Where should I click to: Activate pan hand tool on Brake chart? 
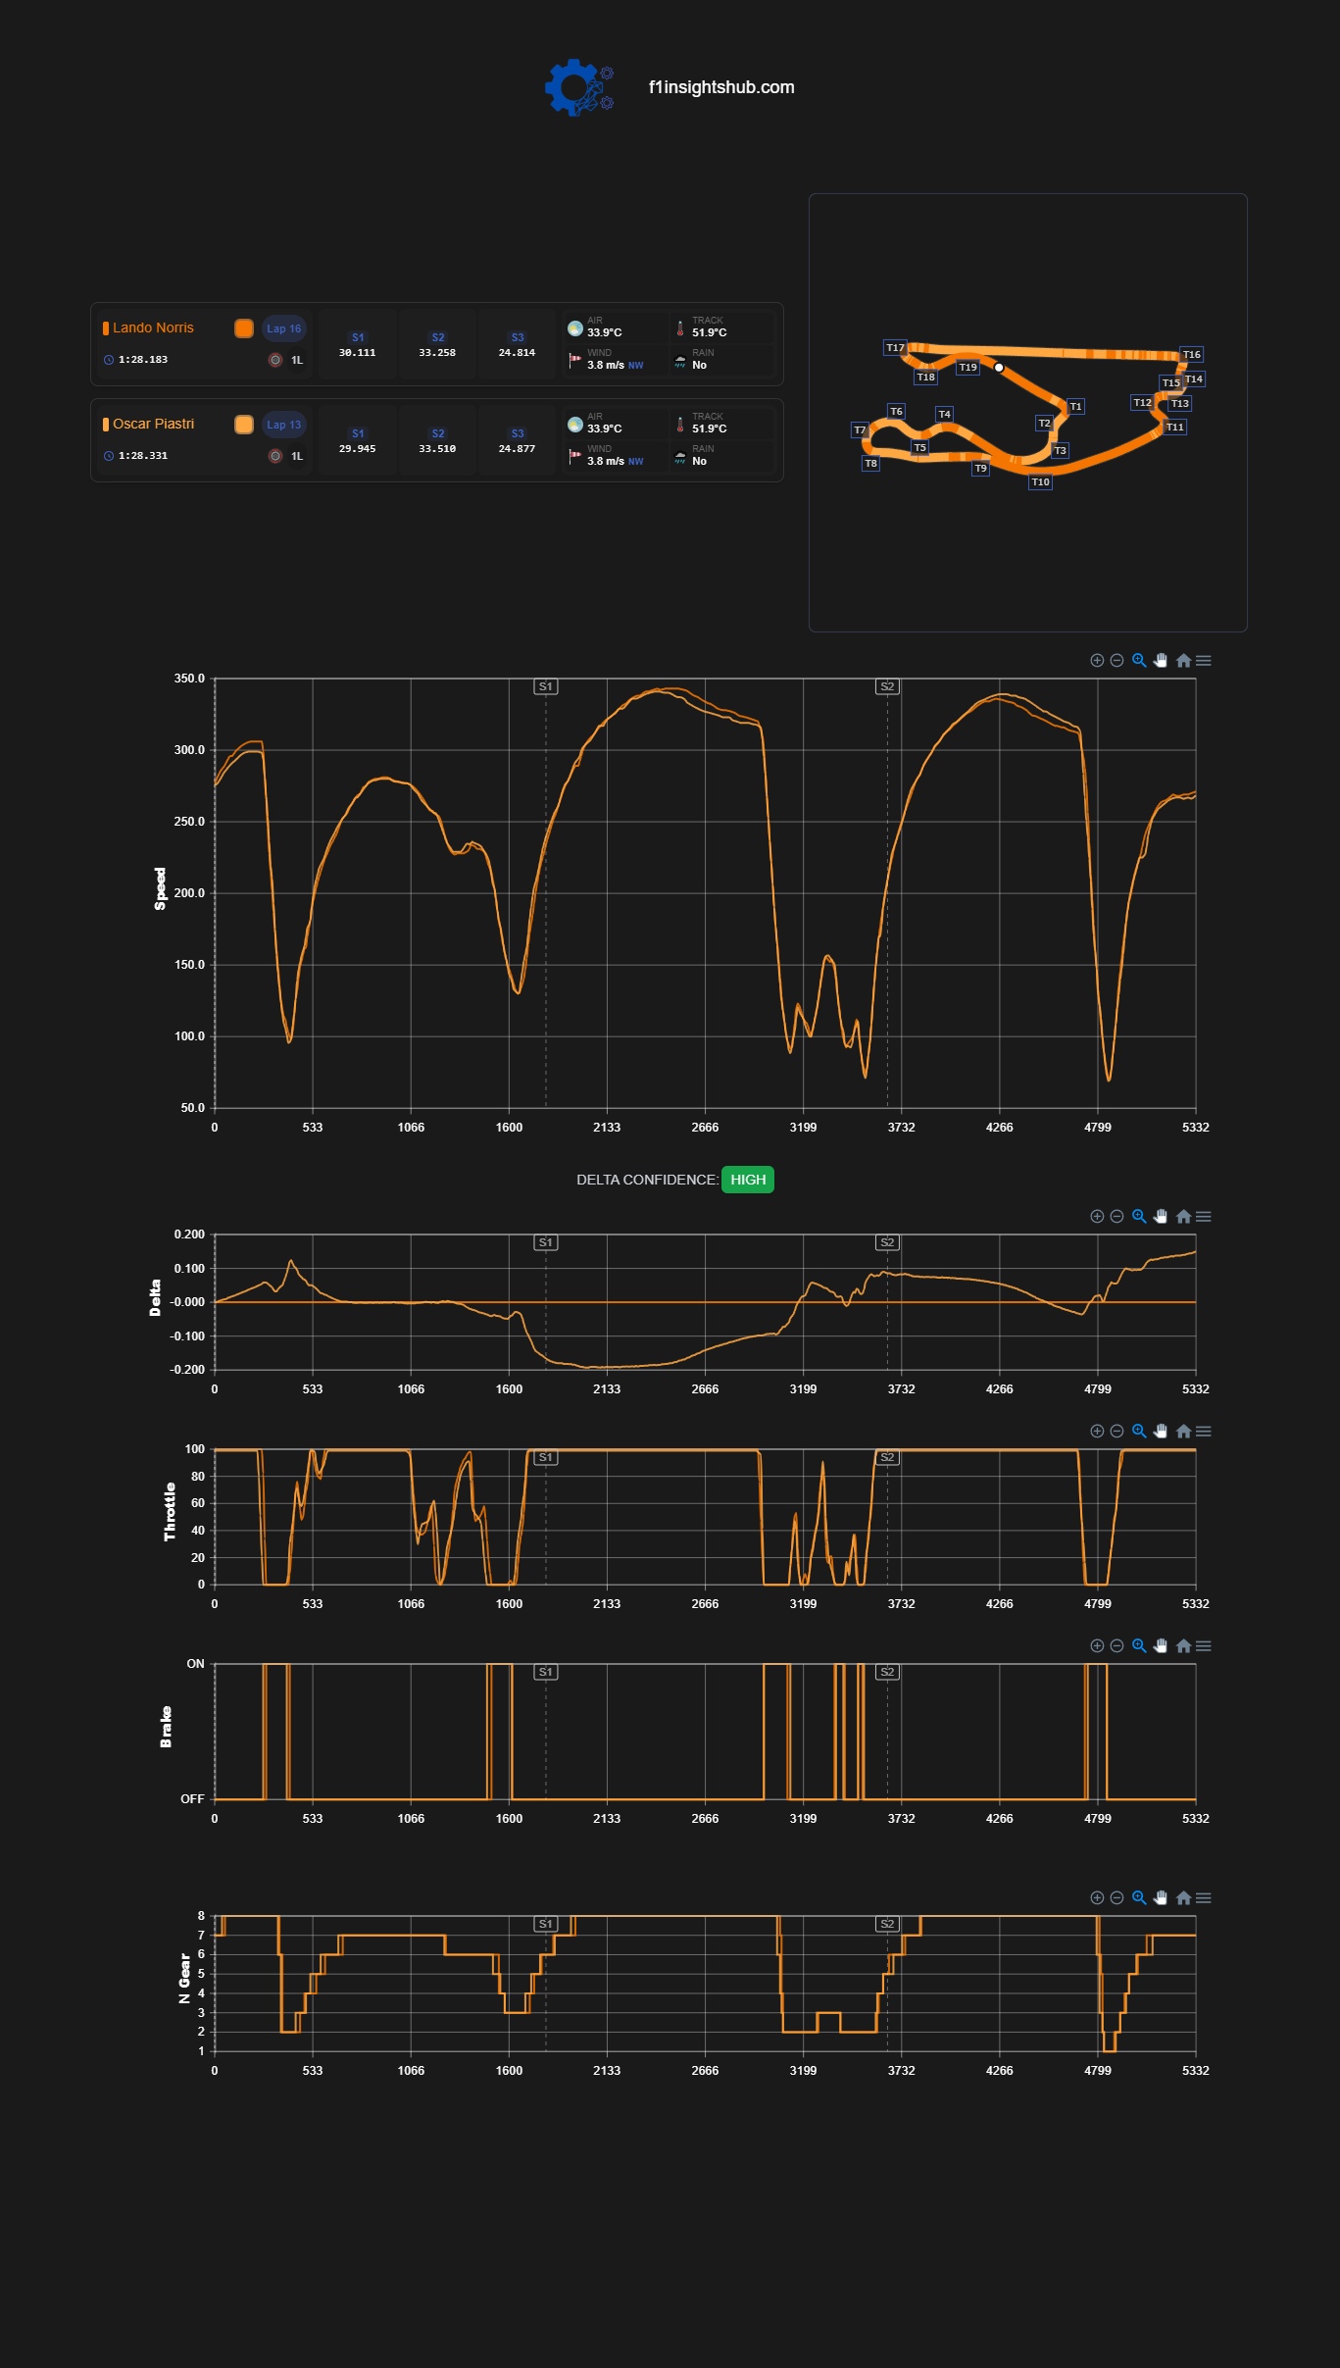(1161, 1645)
